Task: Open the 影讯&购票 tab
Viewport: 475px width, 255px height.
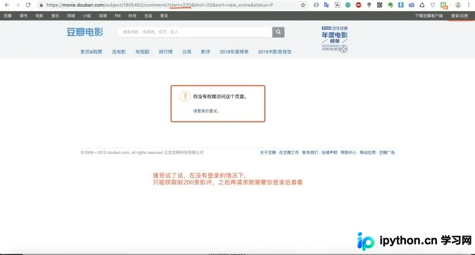Action: point(91,52)
